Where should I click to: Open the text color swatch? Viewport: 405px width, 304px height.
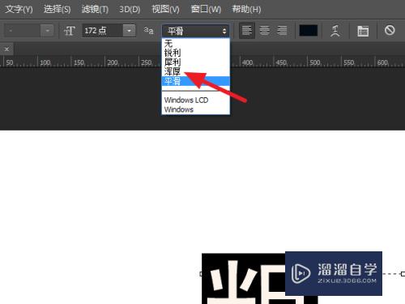309,31
